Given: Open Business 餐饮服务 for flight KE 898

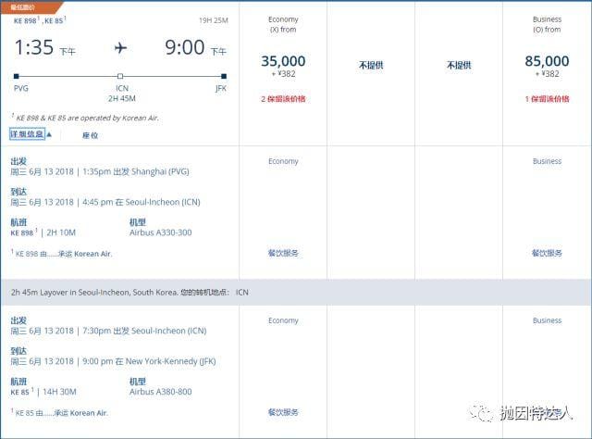Looking at the screenshot, I should 547,253.
